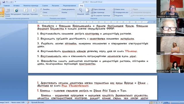Switch to Режим чтения view
The width and height of the screenshot is (184, 104).
pos(7,12)
